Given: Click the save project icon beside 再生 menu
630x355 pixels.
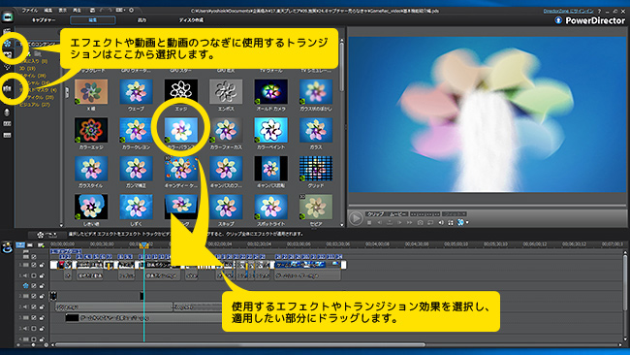Looking at the screenshot, I should [92, 11].
